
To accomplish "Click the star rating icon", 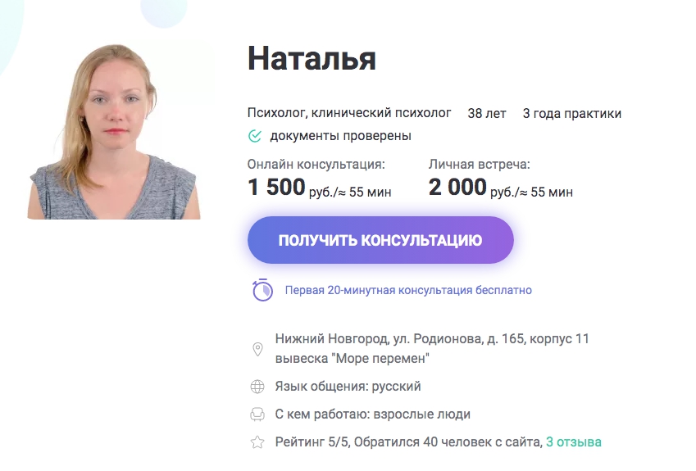I will click(x=257, y=442).
